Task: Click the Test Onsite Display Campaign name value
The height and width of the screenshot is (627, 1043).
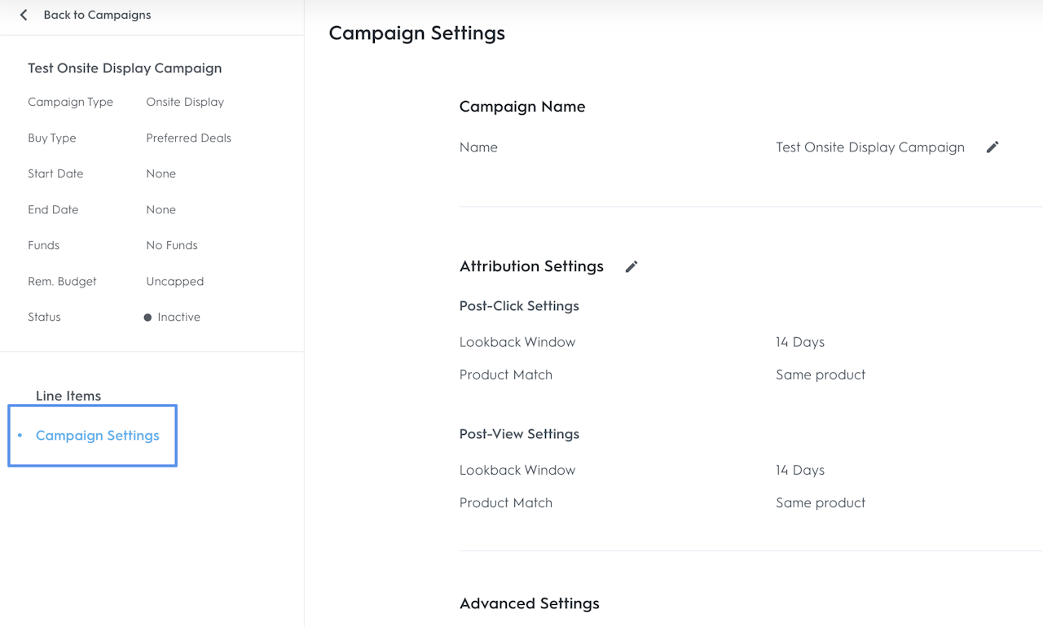Action: (869, 147)
